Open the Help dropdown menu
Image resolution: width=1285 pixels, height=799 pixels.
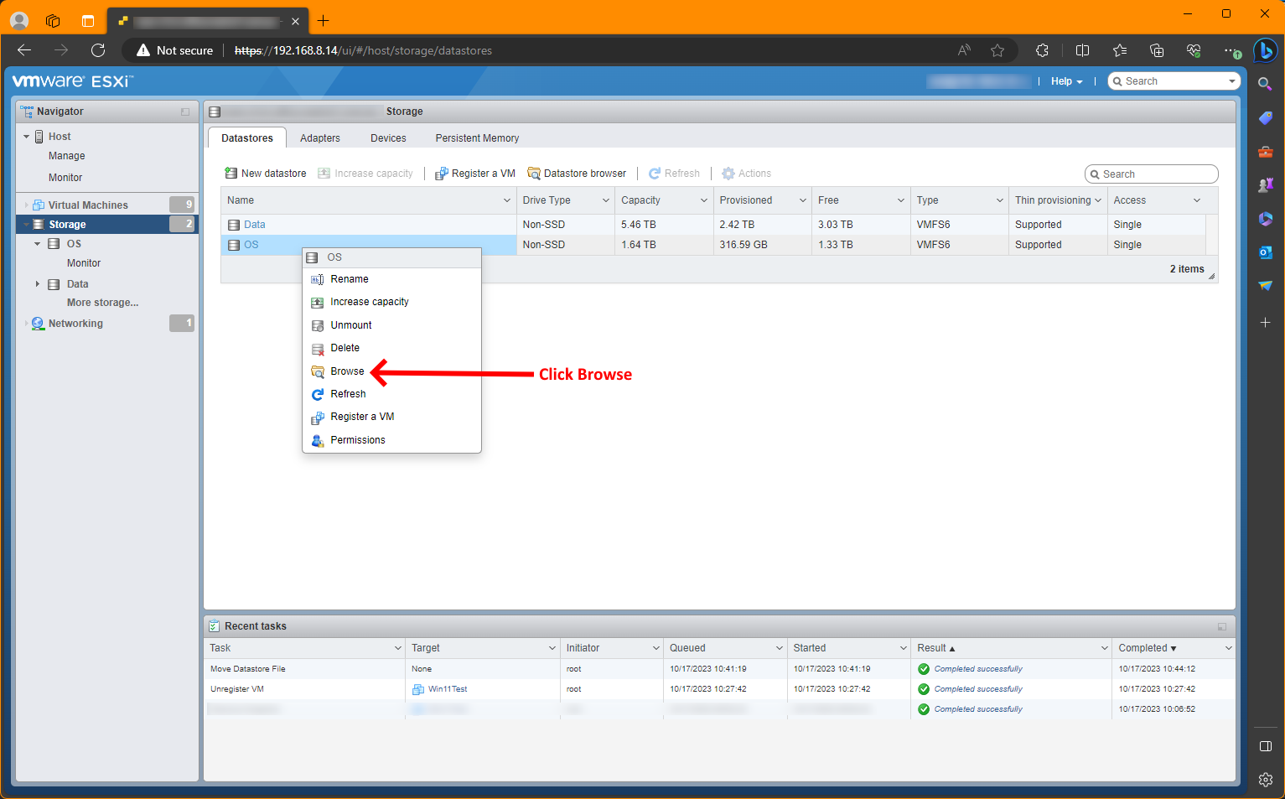[x=1066, y=81]
